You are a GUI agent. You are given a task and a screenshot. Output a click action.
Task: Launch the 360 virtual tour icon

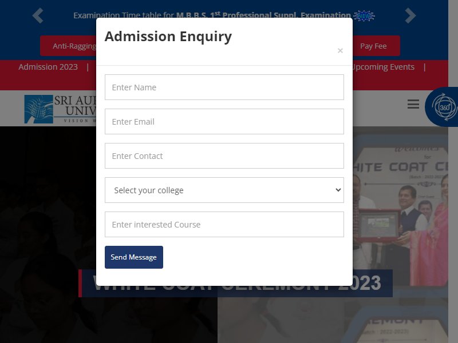pyautogui.click(x=443, y=107)
